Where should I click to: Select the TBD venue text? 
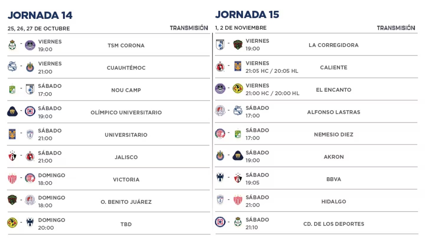(x=126, y=224)
